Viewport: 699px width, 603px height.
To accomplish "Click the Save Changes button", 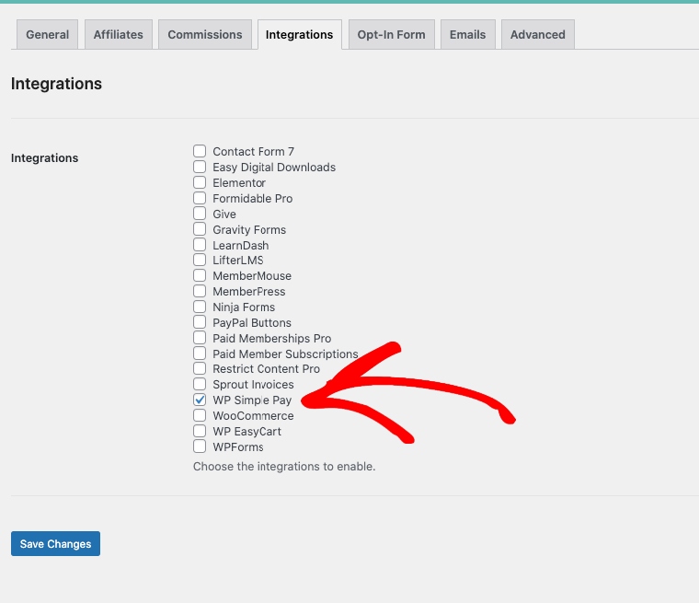I will [x=55, y=544].
